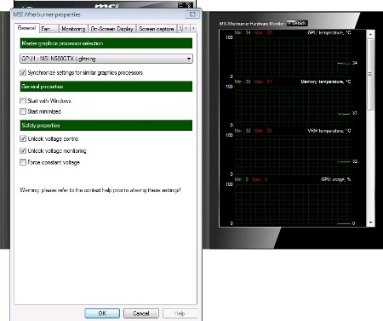
Task: Open the master graphics processor dropdown
Action: tap(106, 59)
